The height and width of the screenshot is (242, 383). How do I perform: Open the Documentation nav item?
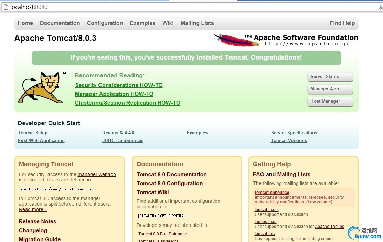[x=60, y=23]
